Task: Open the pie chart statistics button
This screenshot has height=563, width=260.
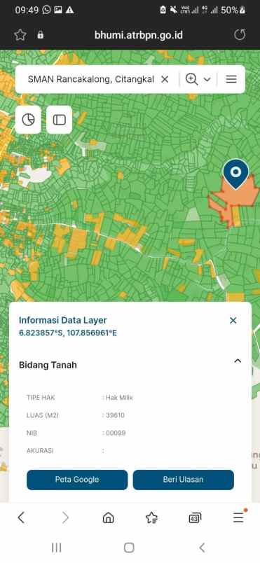Action: 28,120
